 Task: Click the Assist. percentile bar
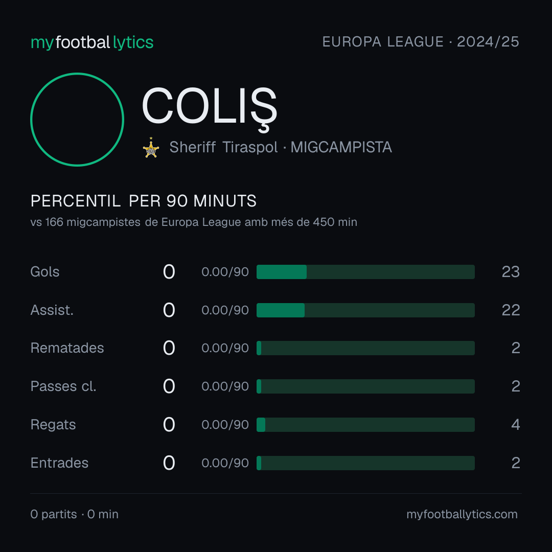365,310
